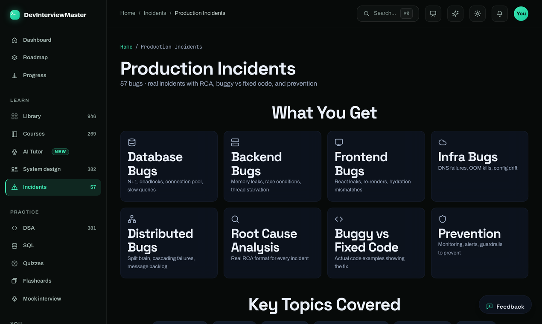The height and width of the screenshot is (324, 542).
Task: Click the green Home link above page title
Action: click(x=126, y=47)
